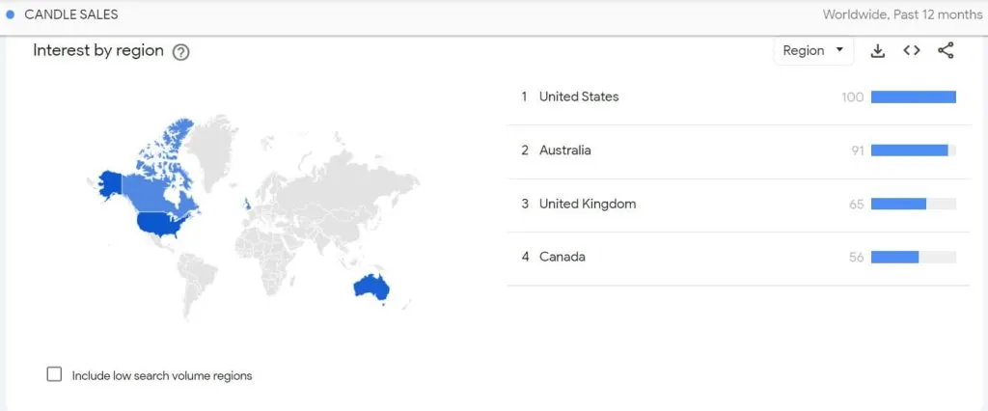Click the blue dot beside CANDLE SALES
This screenshot has height=411, width=988.
point(10,14)
